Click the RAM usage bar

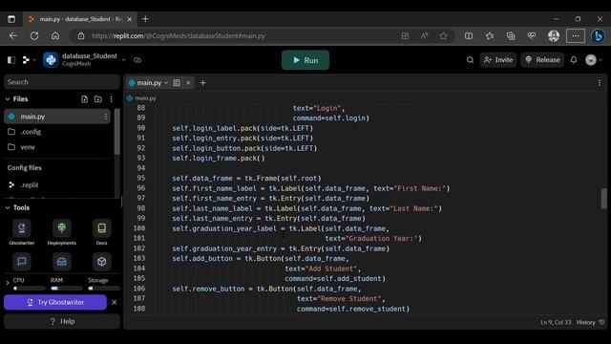pos(67,289)
